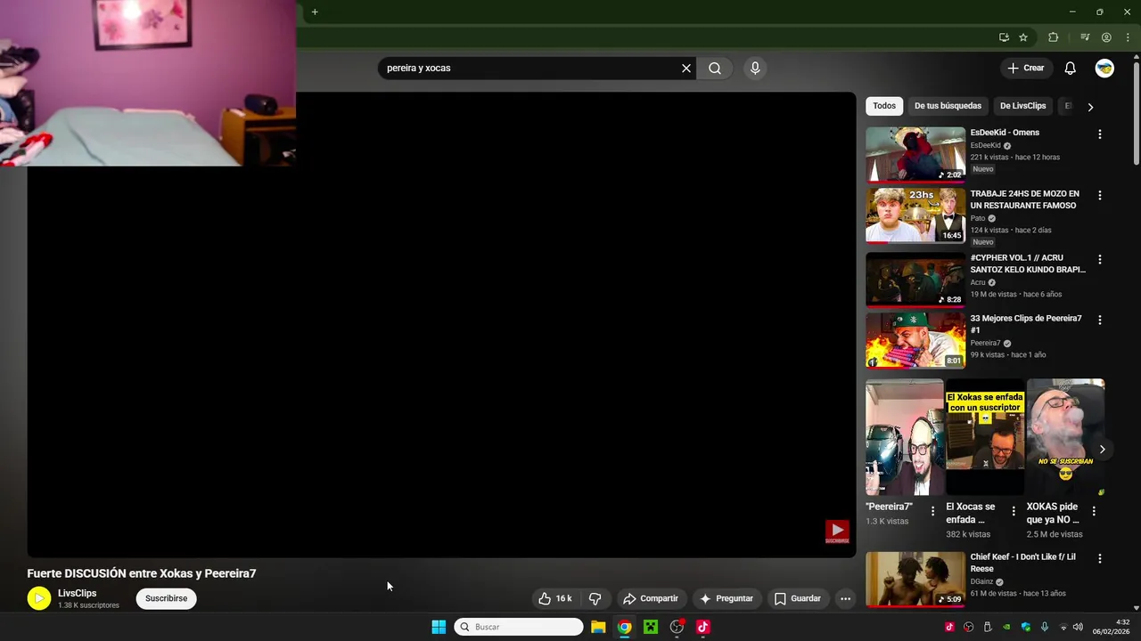Open more actions ellipsis below the video

(x=845, y=598)
